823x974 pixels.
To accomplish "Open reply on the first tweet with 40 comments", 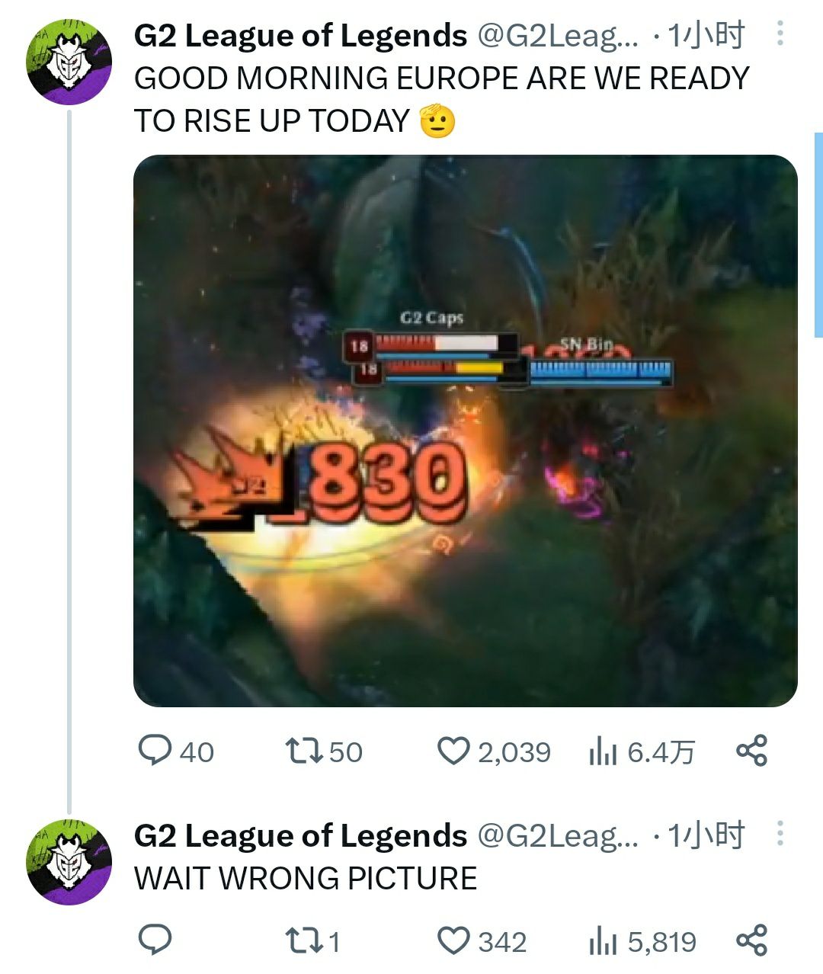I will point(175,751).
